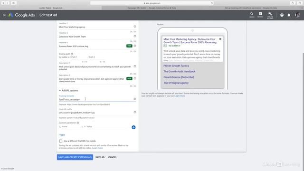Click the SAVE AD button
The image size is (304, 171).
(x=100, y=157)
